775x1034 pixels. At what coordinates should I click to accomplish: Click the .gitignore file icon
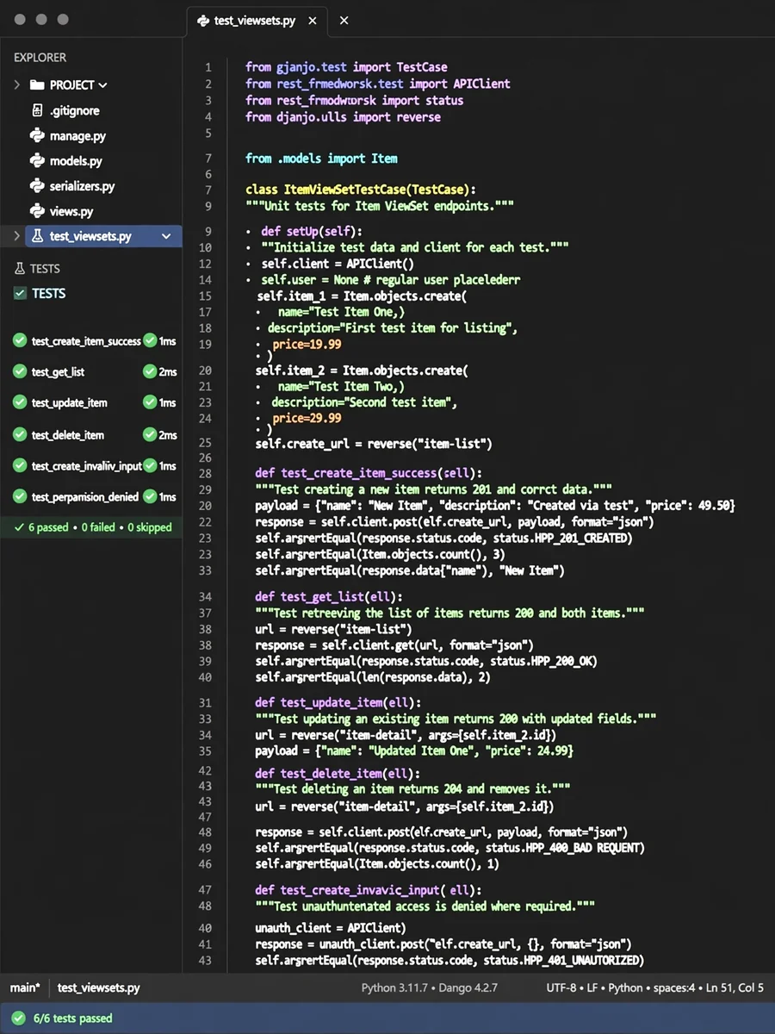[x=37, y=110]
